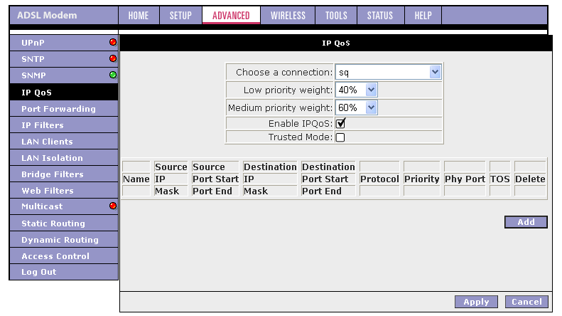This screenshot has width=562, height=316.
Task: Open the Static Routing page
Action: coord(53,223)
